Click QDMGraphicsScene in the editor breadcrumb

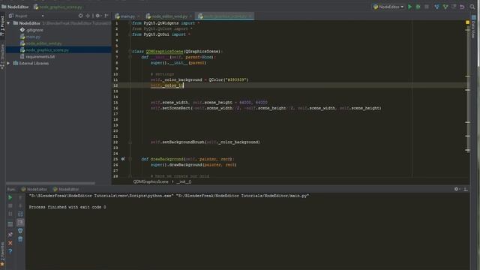pyautogui.click(x=151, y=181)
